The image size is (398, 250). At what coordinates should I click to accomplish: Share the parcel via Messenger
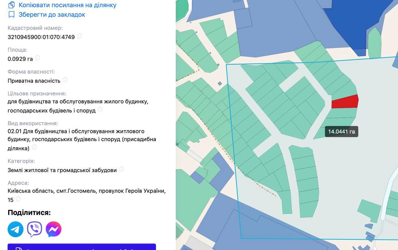point(53,229)
